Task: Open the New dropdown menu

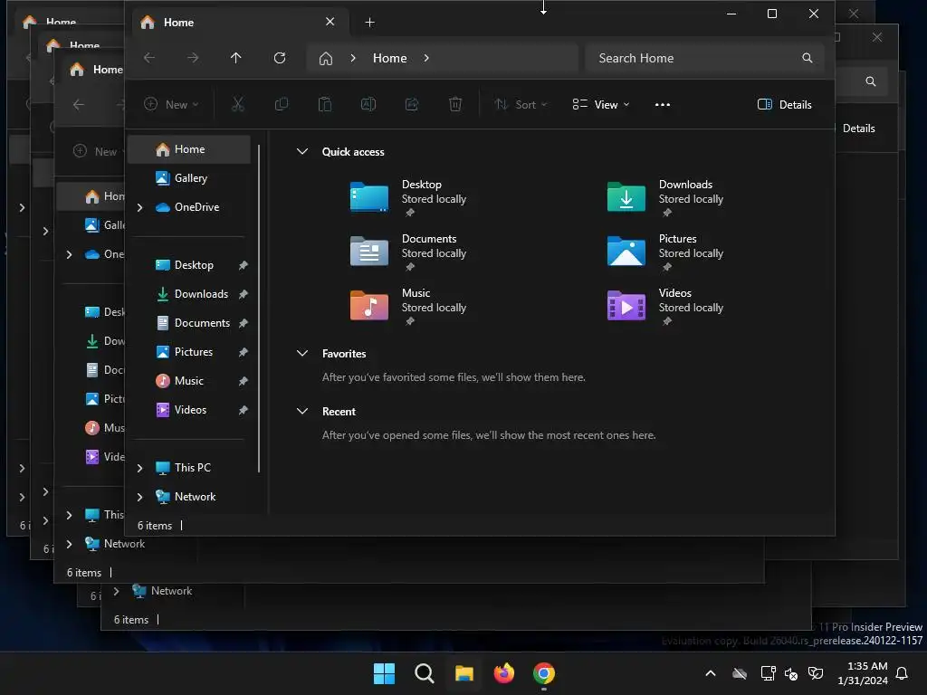Action: click(171, 105)
